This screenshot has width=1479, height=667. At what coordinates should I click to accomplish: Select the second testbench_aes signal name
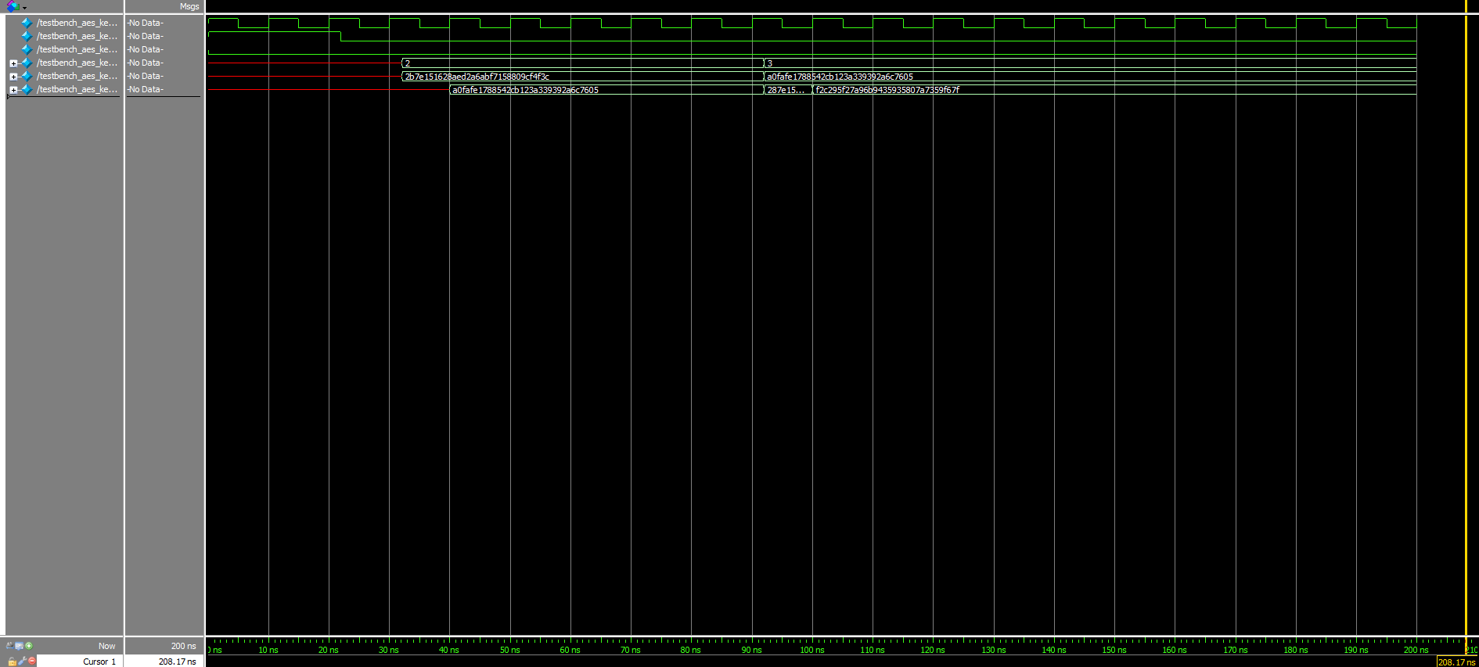(77, 36)
